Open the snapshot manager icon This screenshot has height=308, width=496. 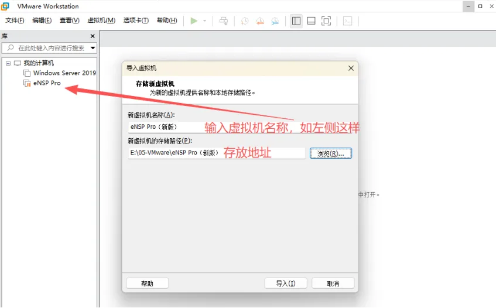(x=275, y=21)
